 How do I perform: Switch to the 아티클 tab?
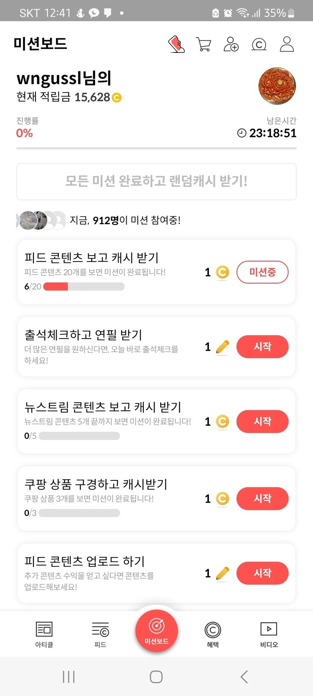(x=44, y=634)
